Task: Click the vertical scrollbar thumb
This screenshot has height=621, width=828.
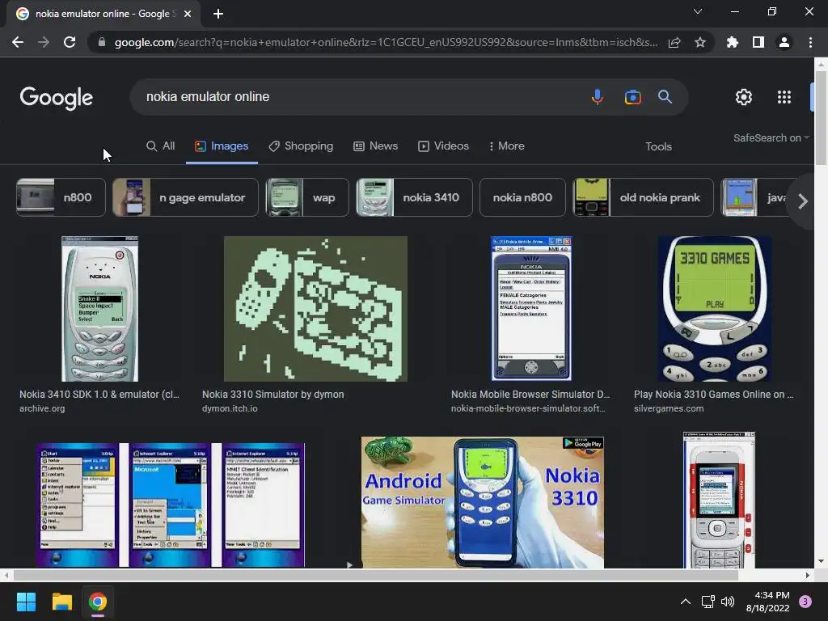Action: [x=821, y=116]
